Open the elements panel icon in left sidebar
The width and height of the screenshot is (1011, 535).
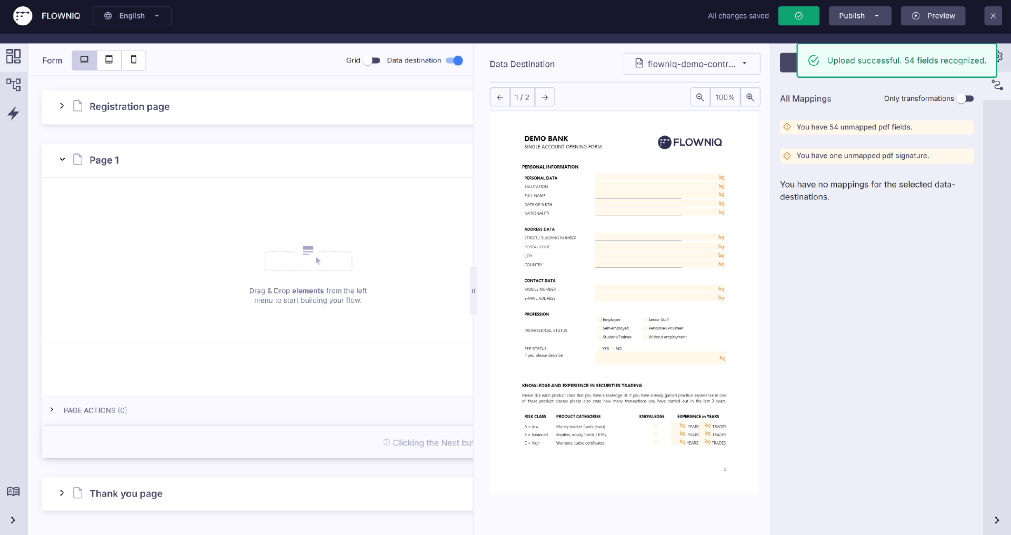coord(13,56)
